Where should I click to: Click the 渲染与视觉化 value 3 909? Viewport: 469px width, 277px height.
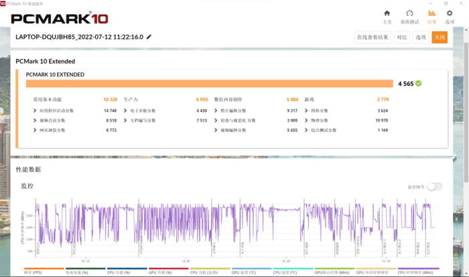tap(292, 120)
